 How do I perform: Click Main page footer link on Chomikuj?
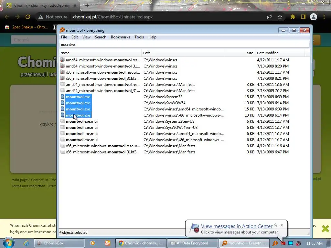[19, 180]
